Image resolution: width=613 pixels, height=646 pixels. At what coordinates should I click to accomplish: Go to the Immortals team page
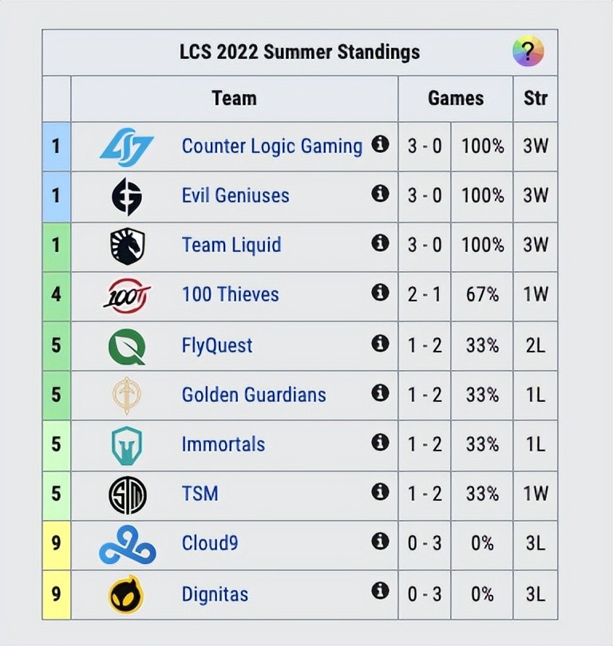pyautogui.click(x=223, y=444)
